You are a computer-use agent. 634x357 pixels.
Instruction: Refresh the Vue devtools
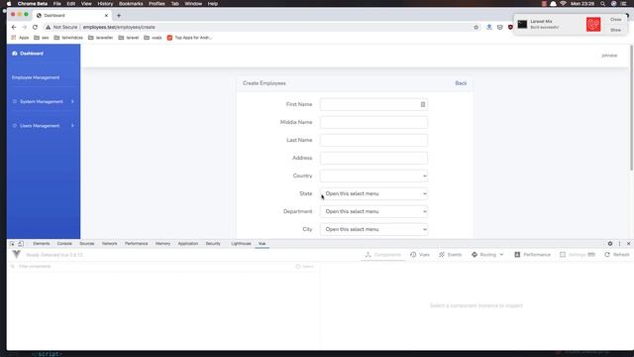tap(617, 255)
